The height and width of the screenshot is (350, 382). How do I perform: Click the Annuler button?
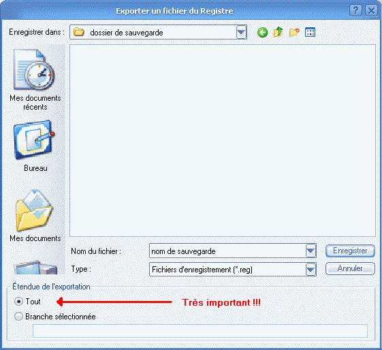pyautogui.click(x=350, y=268)
